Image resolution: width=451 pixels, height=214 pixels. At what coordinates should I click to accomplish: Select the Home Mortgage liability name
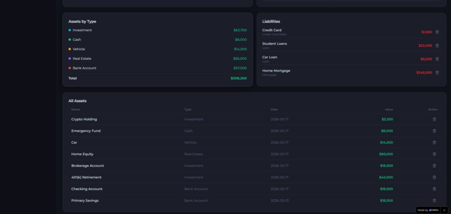276,70
